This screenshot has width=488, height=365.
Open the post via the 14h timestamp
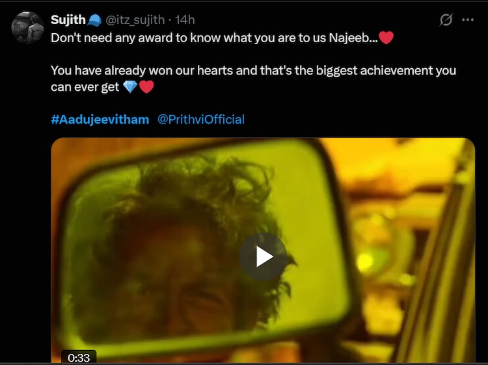(x=185, y=20)
